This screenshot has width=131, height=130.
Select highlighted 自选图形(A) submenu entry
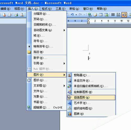91,97
